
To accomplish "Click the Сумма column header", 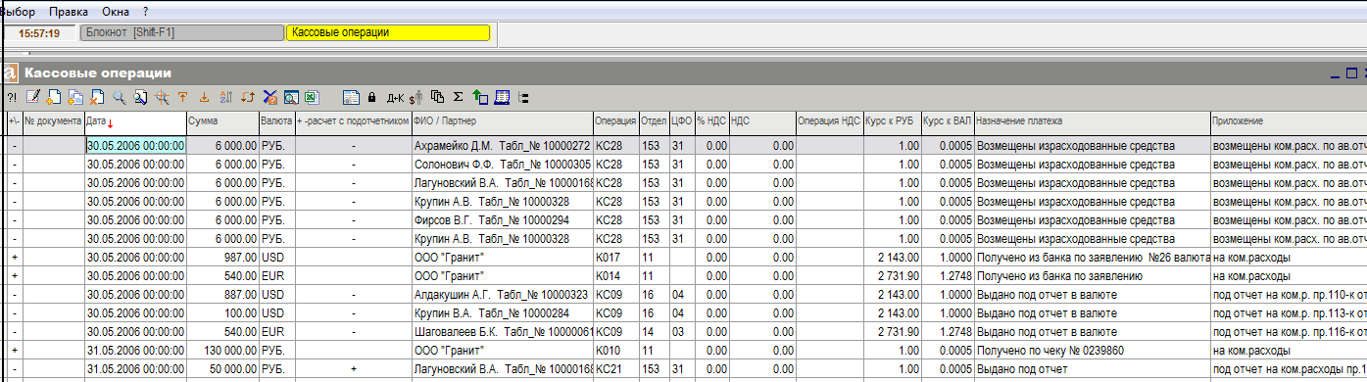I will [222, 122].
